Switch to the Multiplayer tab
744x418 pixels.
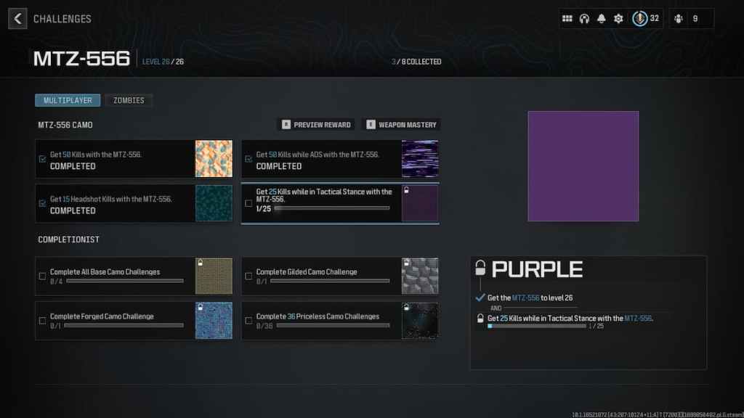click(68, 100)
